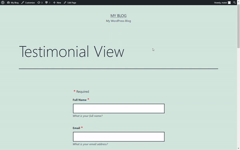Open the Customize theme option

click(x=28, y=3)
